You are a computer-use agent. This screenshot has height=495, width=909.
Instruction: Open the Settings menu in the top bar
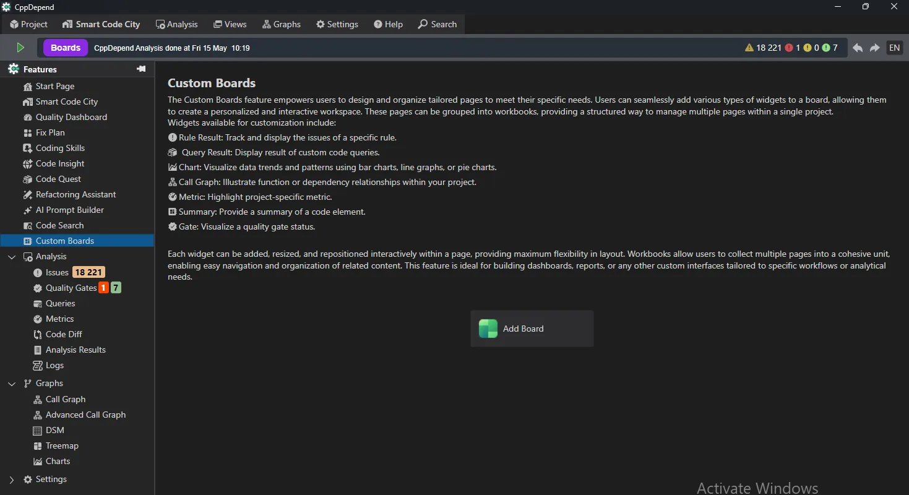tap(337, 24)
